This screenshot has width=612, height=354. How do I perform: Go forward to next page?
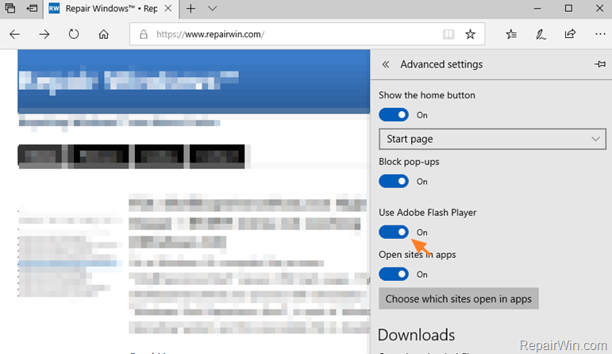point(44,34)
